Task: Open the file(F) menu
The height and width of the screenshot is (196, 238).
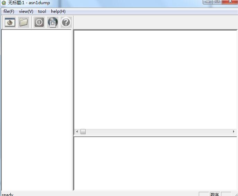Action: pos(9,11)
